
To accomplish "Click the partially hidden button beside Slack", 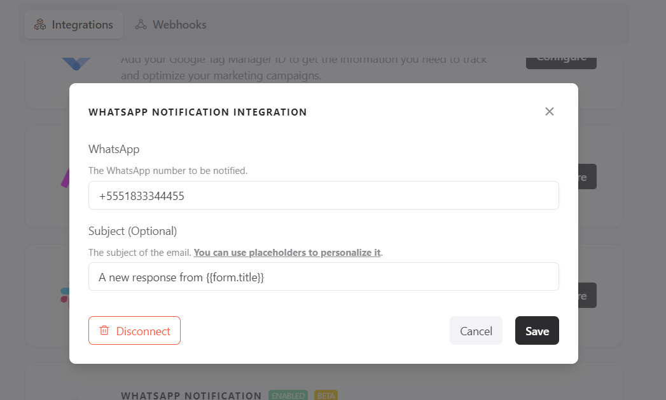I will [587, 296].
